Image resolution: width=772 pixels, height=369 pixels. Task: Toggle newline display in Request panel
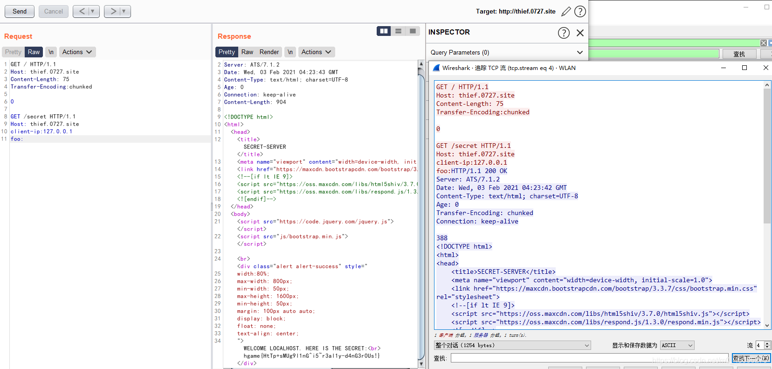tap(51, 52)
